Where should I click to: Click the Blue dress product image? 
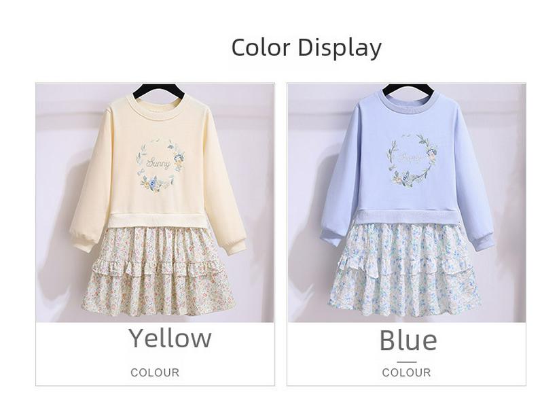click(407, 203)
